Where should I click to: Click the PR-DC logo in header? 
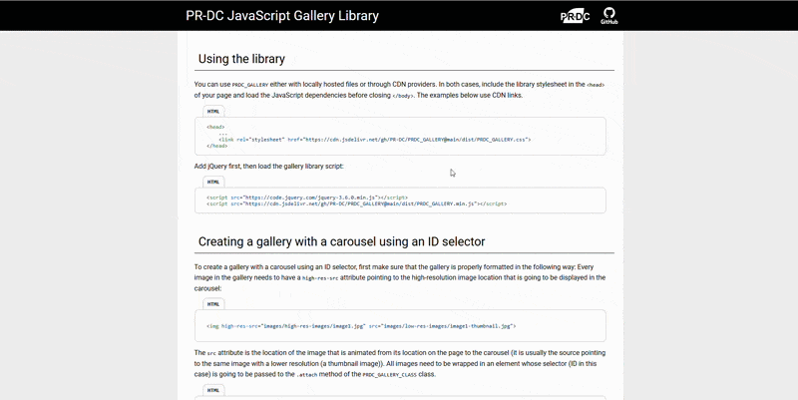[x=575, y=16]
